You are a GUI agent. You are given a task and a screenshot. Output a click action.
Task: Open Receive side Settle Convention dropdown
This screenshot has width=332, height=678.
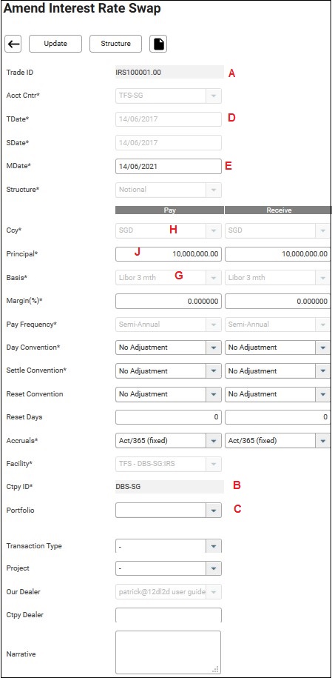[323, 371]
